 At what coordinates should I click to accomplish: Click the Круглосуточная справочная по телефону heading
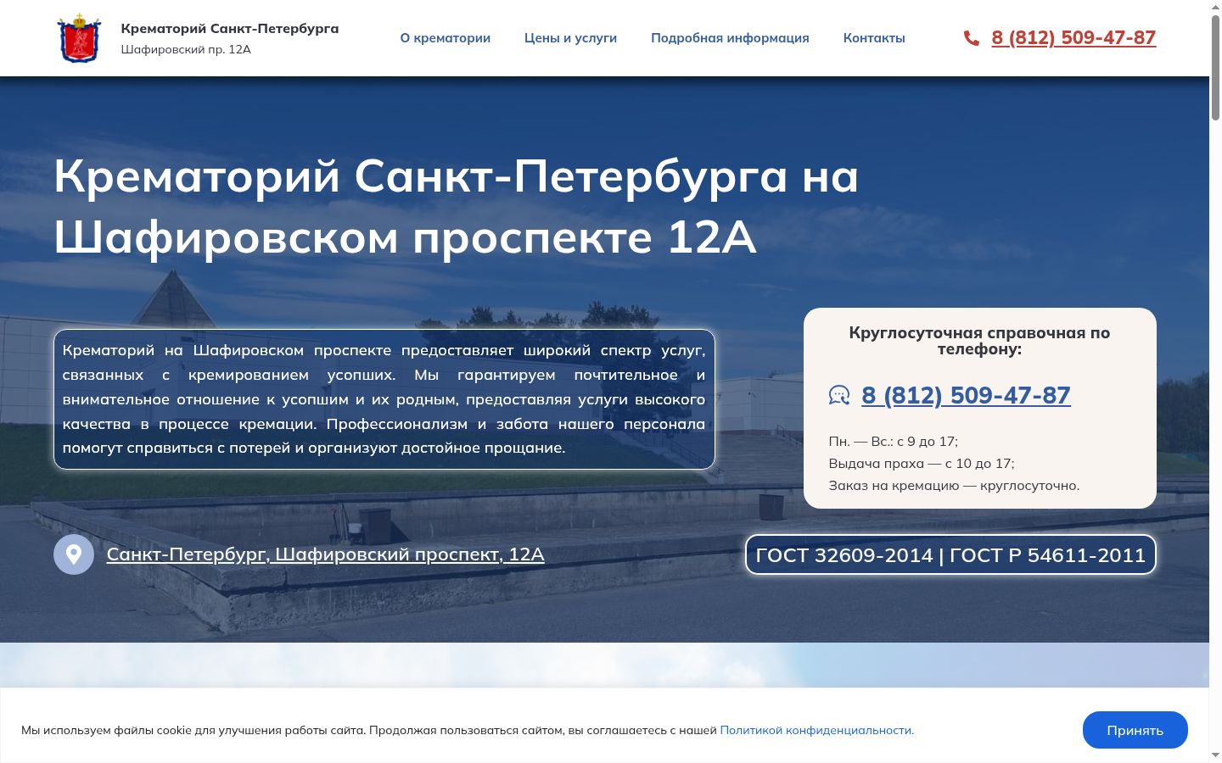(979, 341)
